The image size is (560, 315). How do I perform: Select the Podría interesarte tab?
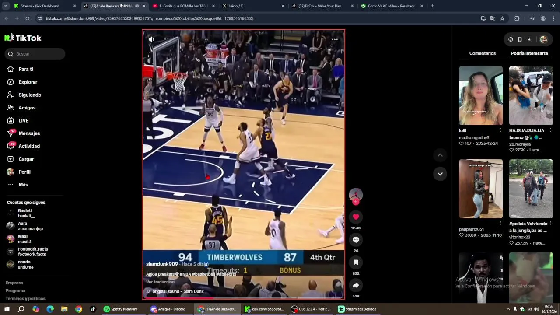pyautogui.click(x=529, y=53)
